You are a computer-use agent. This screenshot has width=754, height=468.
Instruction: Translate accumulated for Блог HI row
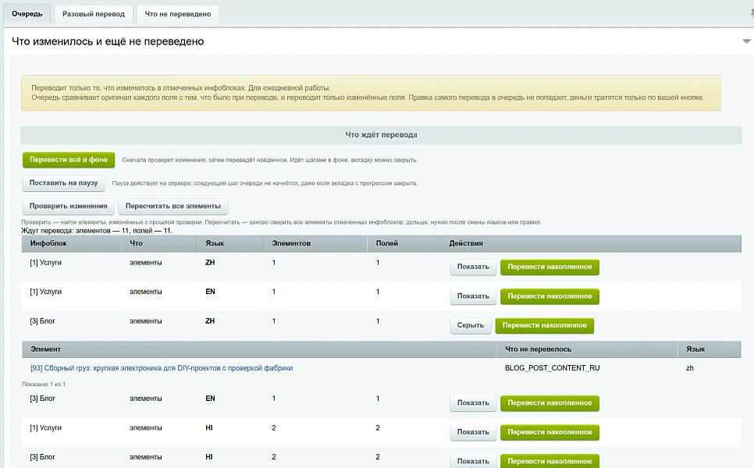coord(549,461)
